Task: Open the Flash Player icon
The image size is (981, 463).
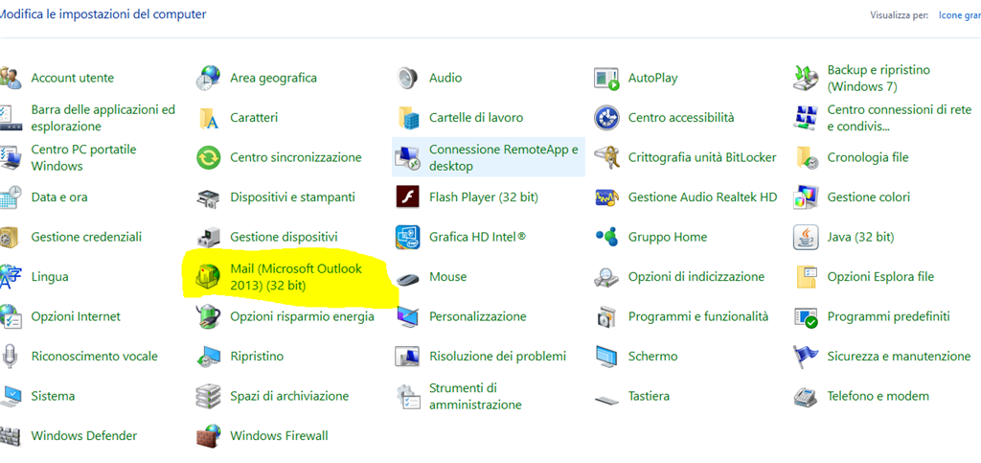Action: (407, 197)
